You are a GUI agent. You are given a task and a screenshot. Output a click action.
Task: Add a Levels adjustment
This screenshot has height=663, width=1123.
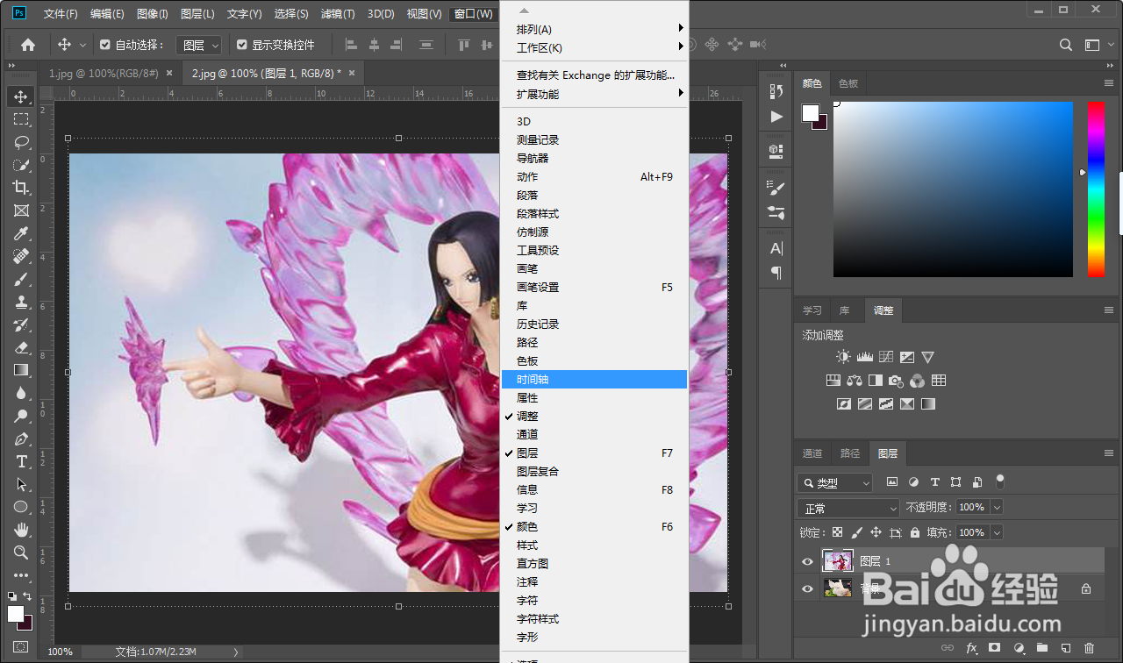(x=865, y=357)
